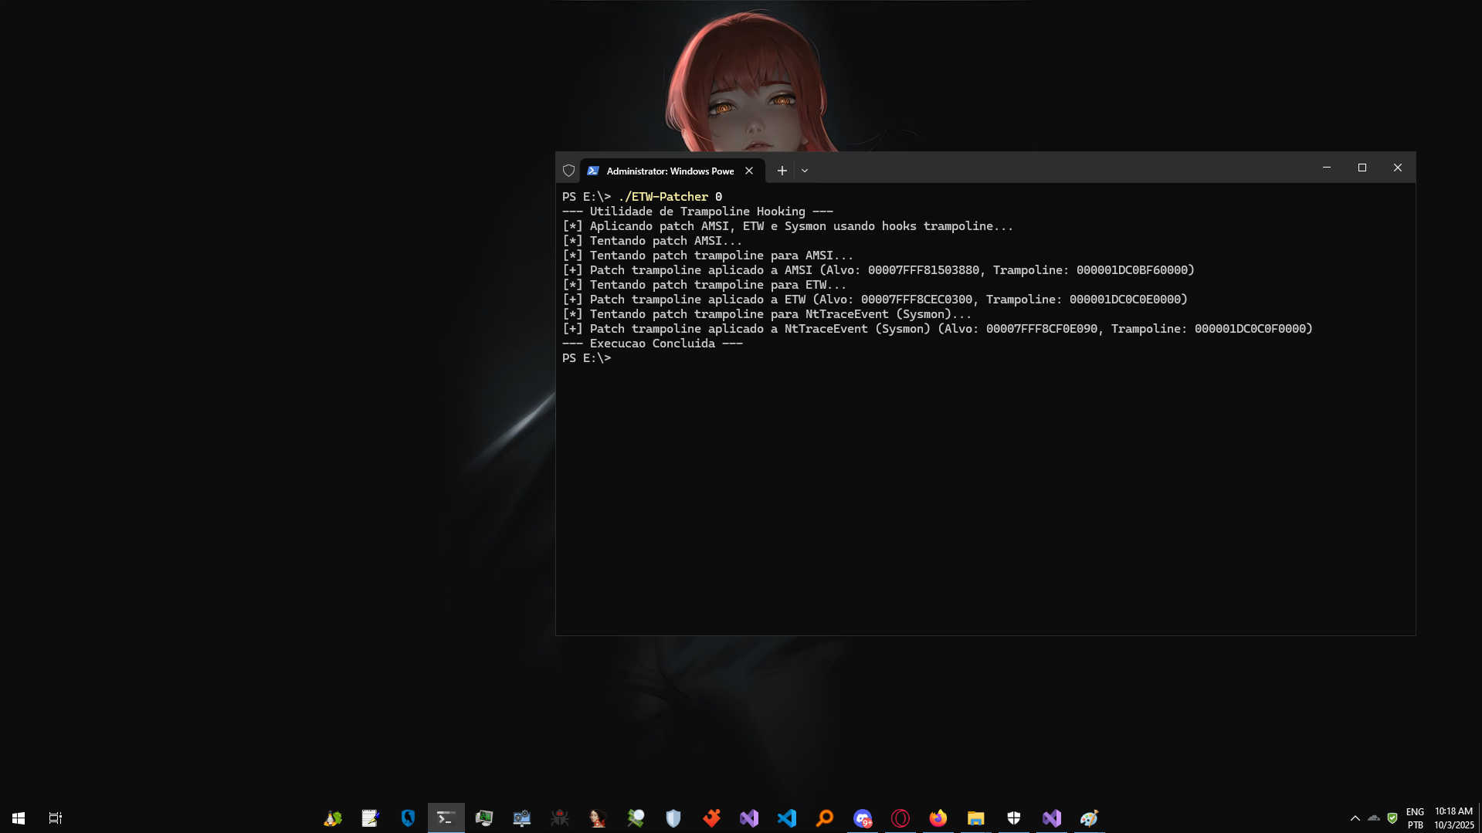The image size is (1482, 833).
Task: Open Task View in the taskbar
Action: coord(56,818)
